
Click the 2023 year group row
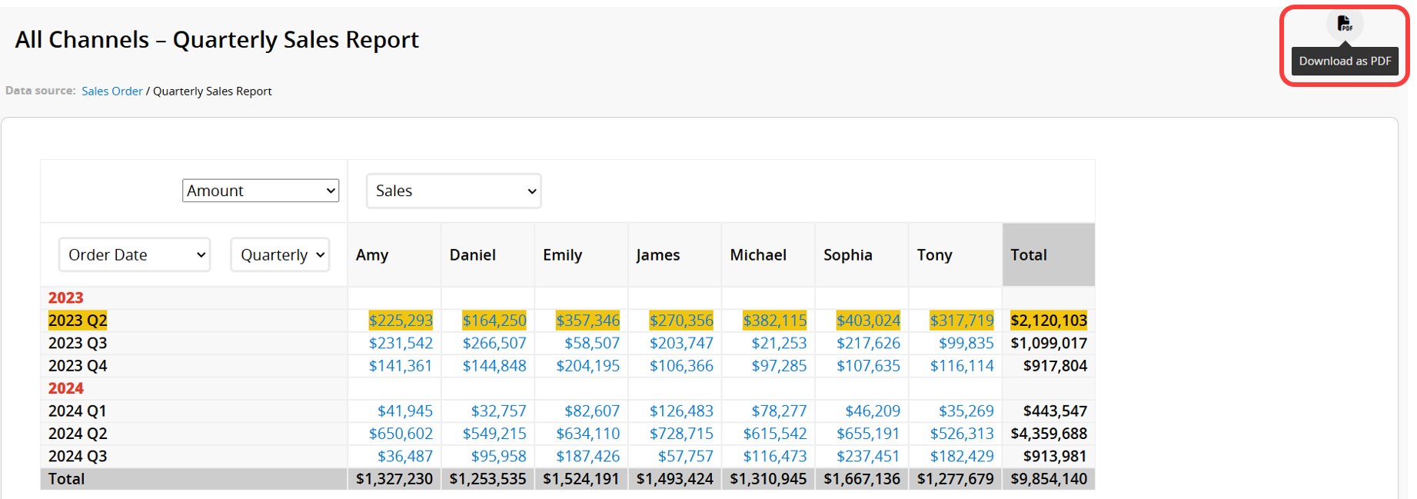point(66,298)
